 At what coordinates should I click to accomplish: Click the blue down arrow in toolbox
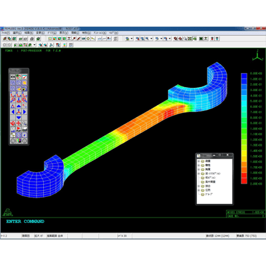click(19, 118)
